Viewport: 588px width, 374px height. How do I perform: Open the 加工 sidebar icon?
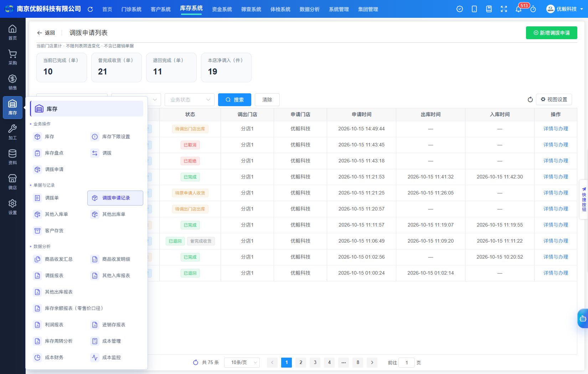click(x=12, y=132)
